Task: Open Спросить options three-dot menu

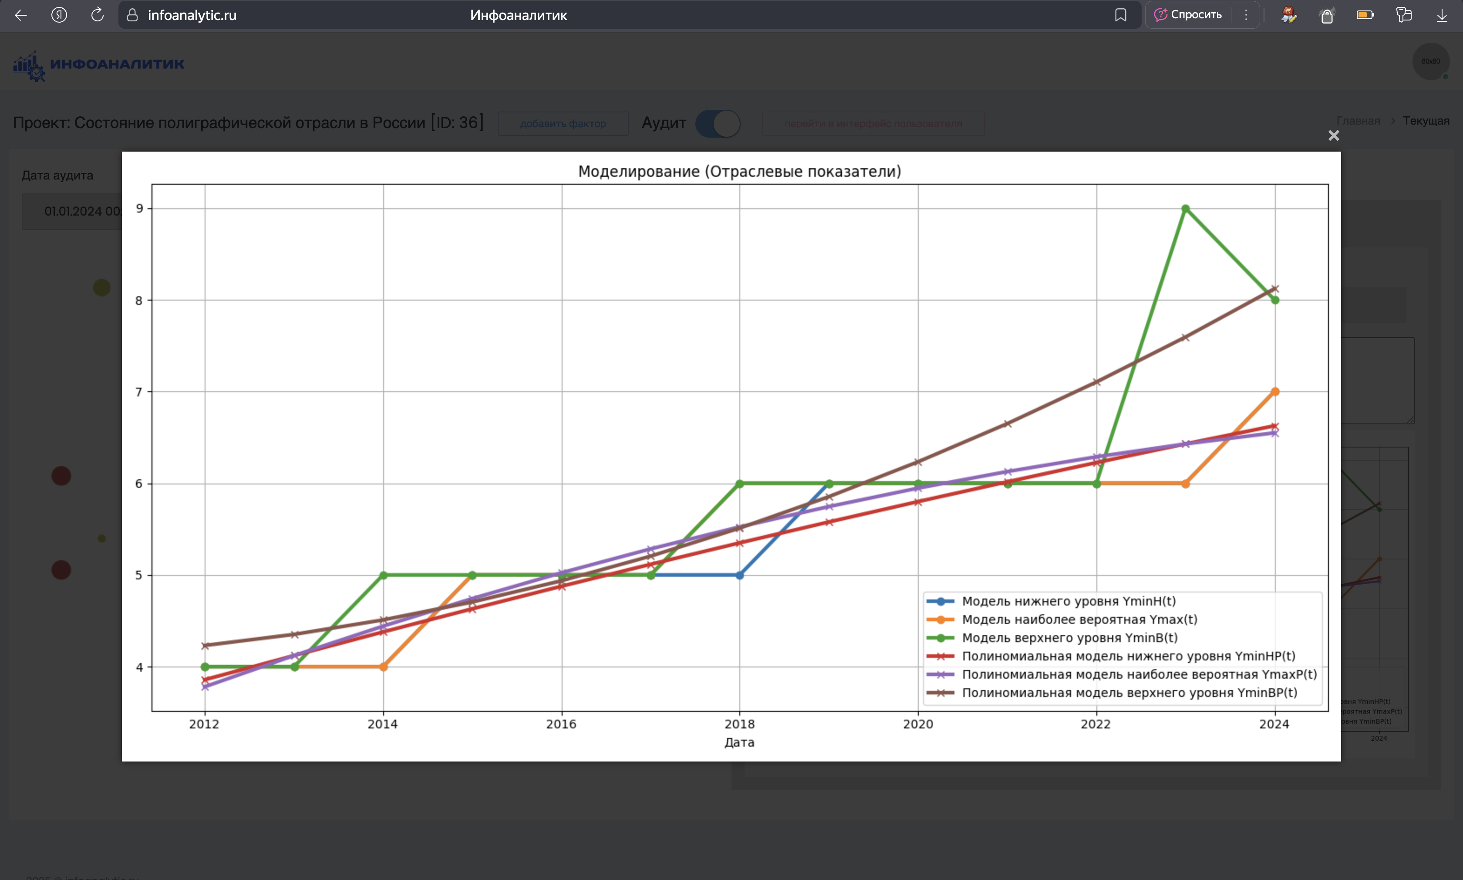Action: 1246,15
